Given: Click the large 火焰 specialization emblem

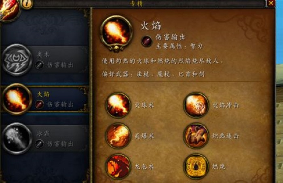Looking at the screenshot, I should coord(116,33).
